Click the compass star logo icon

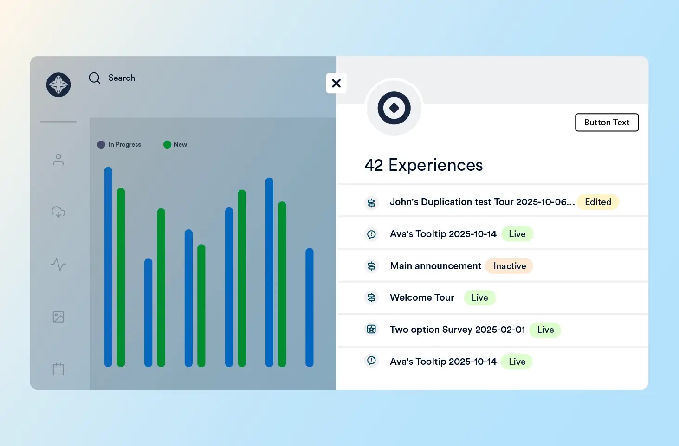pyautogui.click(x=58, y=85)
